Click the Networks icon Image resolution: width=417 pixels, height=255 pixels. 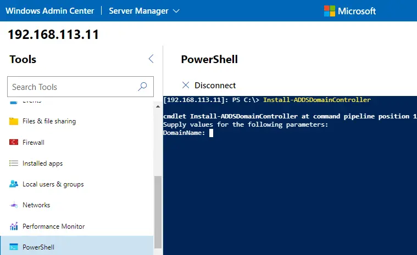pos(14,205)
